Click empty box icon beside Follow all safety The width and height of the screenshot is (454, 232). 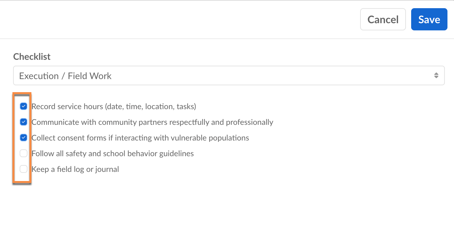coord(24,153)
